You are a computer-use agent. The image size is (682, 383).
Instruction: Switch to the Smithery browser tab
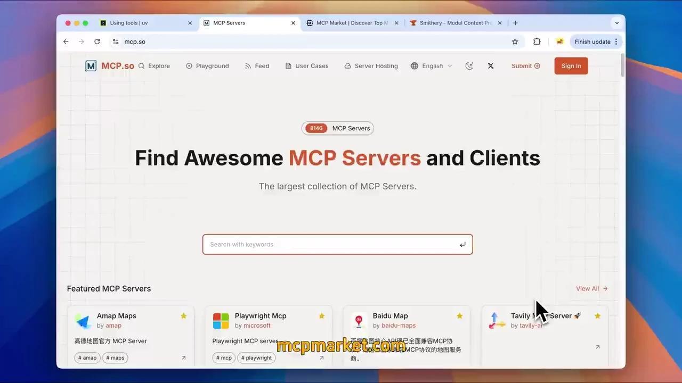click(453, 23)
